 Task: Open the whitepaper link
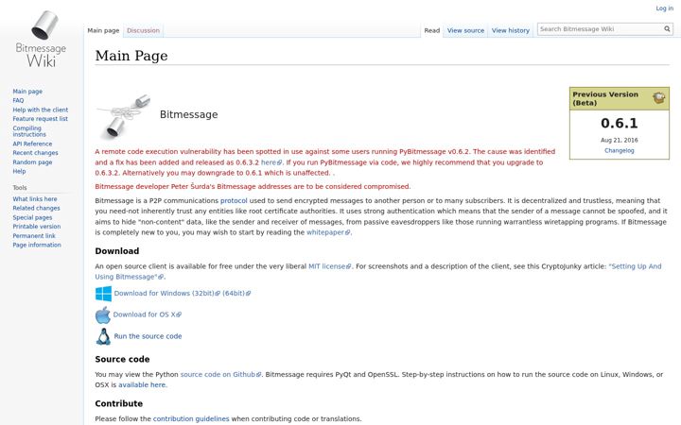click(328, 232)
